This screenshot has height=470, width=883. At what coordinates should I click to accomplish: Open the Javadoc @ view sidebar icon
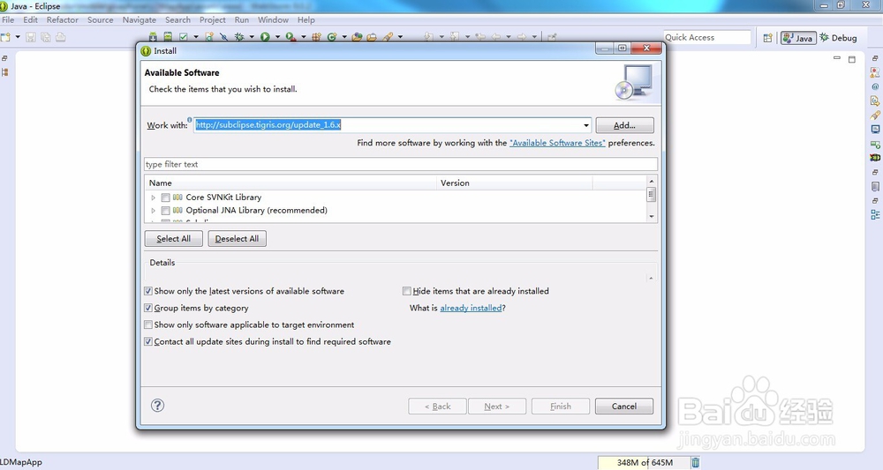874,86
